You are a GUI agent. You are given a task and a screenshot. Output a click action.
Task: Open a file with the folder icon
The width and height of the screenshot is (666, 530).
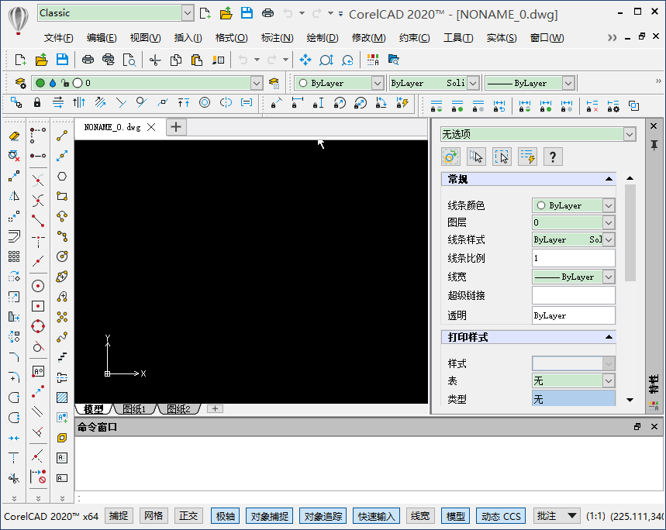coord(41,60)
